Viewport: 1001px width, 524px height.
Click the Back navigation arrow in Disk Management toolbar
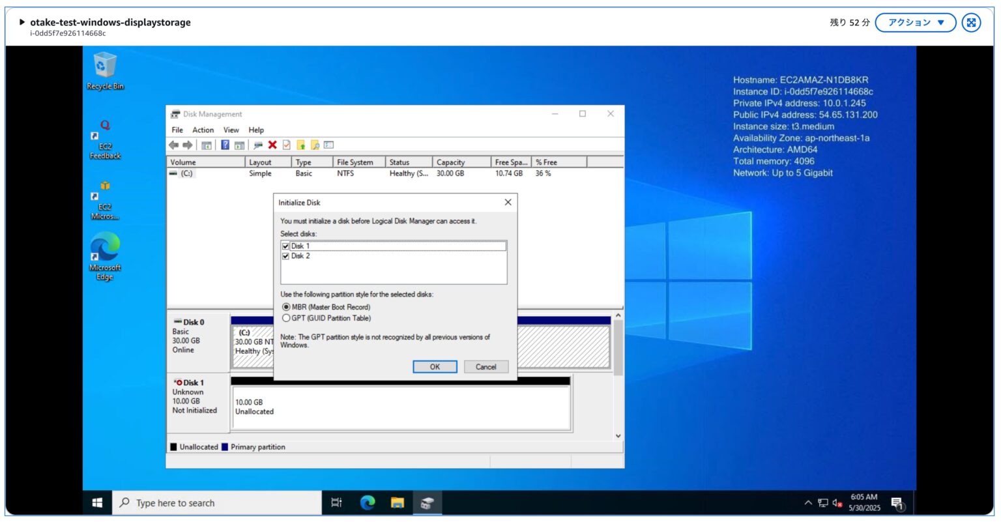click(x=173, y=145)
